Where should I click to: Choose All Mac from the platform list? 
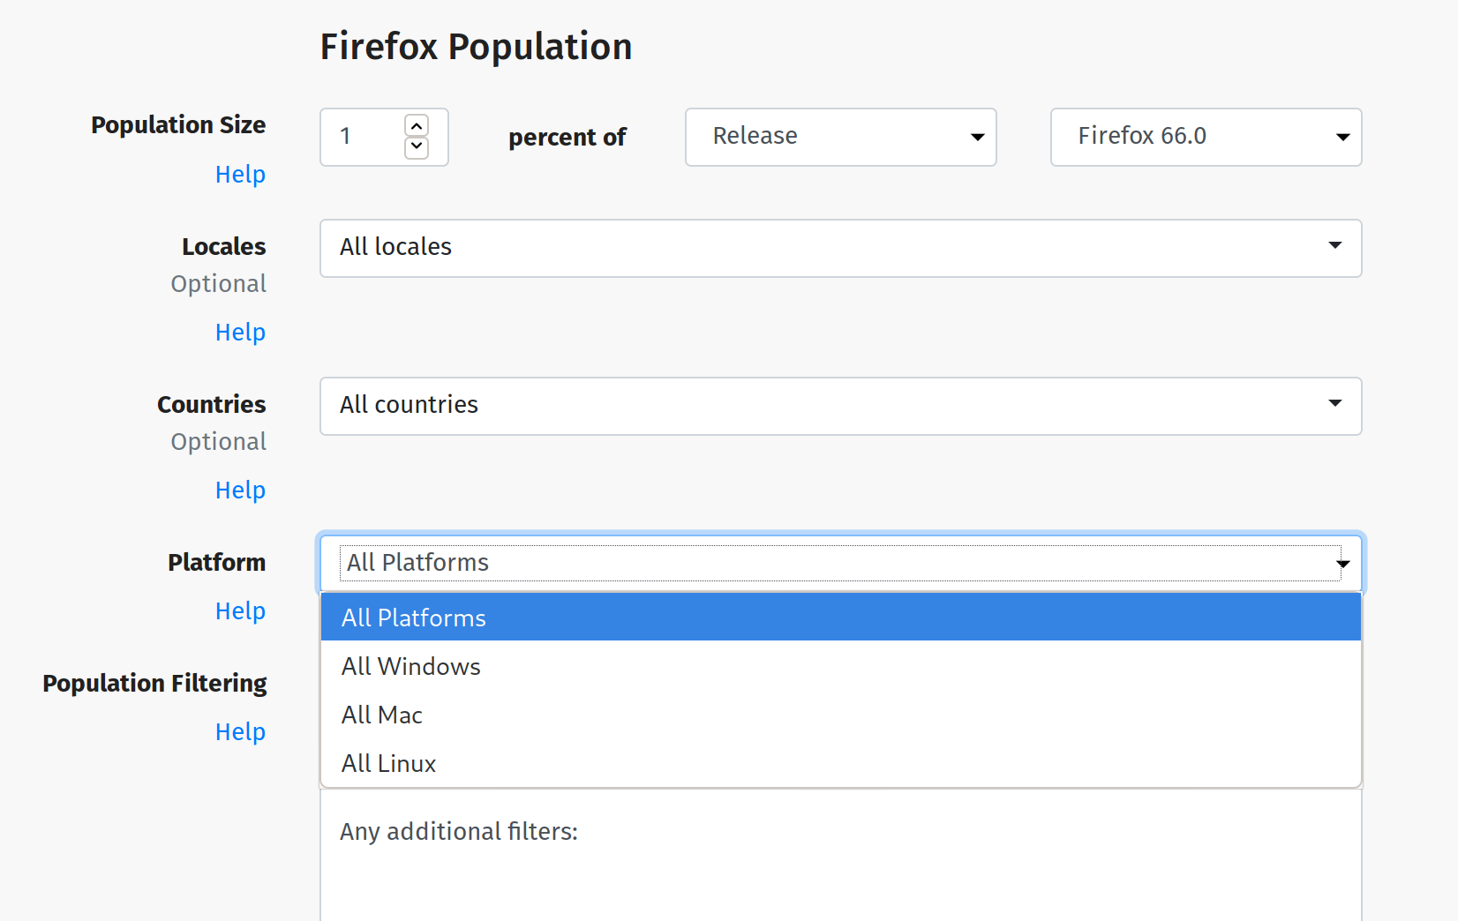pos(841,715)
